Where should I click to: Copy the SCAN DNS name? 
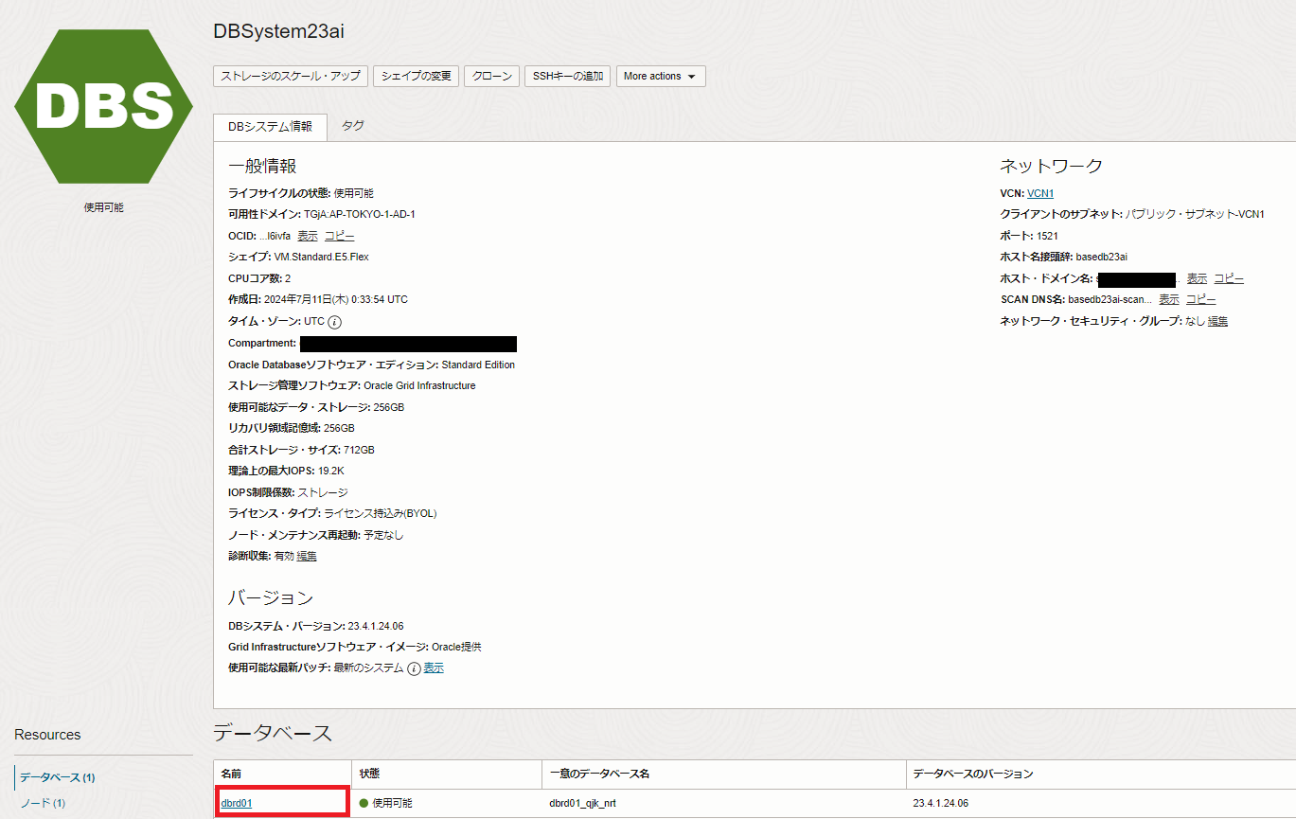click(x=1200, y=299)
